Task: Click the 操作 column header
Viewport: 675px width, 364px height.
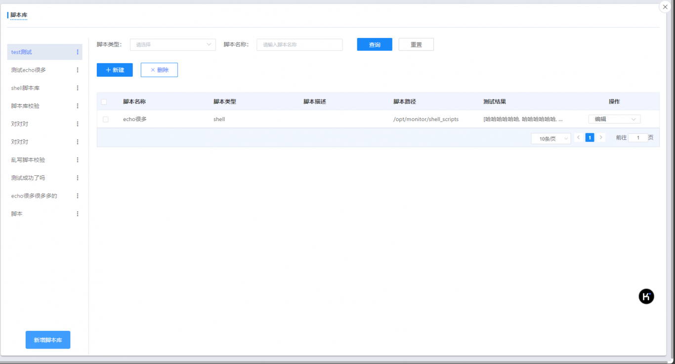Action: (614, 102)
